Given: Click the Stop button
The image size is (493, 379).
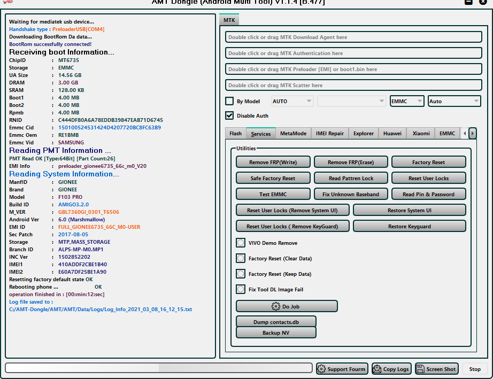Looking at the screenshot, I should point(475,369).
